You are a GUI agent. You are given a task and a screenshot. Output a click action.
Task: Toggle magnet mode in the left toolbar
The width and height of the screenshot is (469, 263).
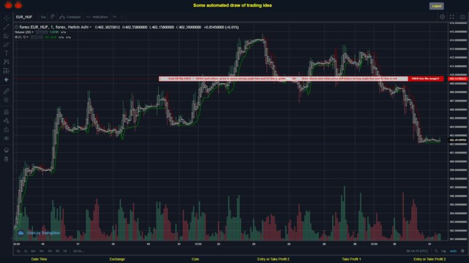(6, 112)
